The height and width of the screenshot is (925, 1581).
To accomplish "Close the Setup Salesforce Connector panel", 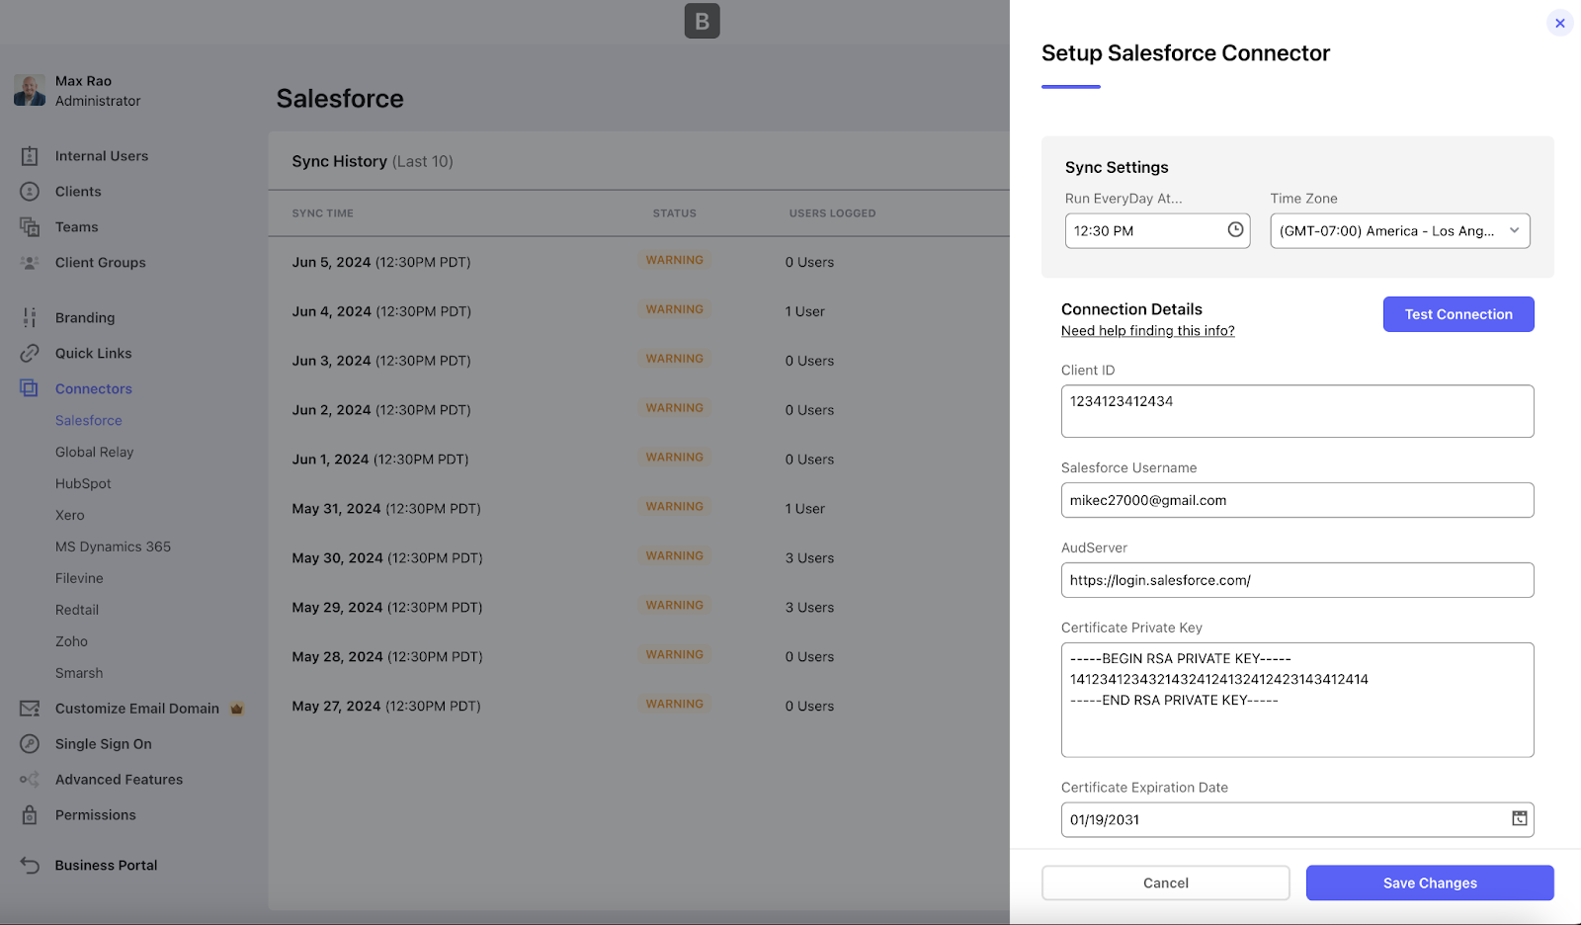I will tap(1560, 23).
